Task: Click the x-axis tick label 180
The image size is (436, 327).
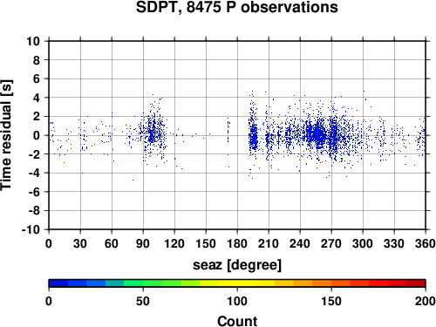Action: (x=237, y=243)
